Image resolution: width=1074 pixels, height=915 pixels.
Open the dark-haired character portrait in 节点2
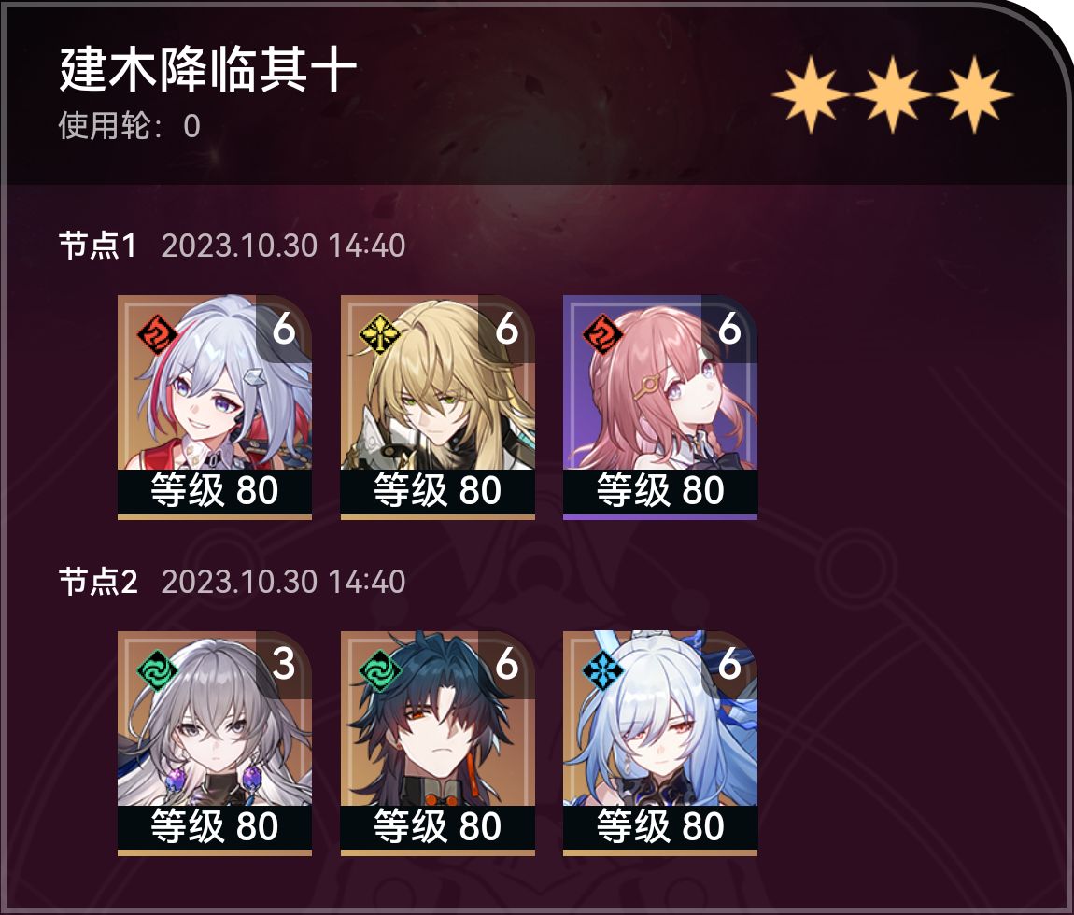(438, 743)
